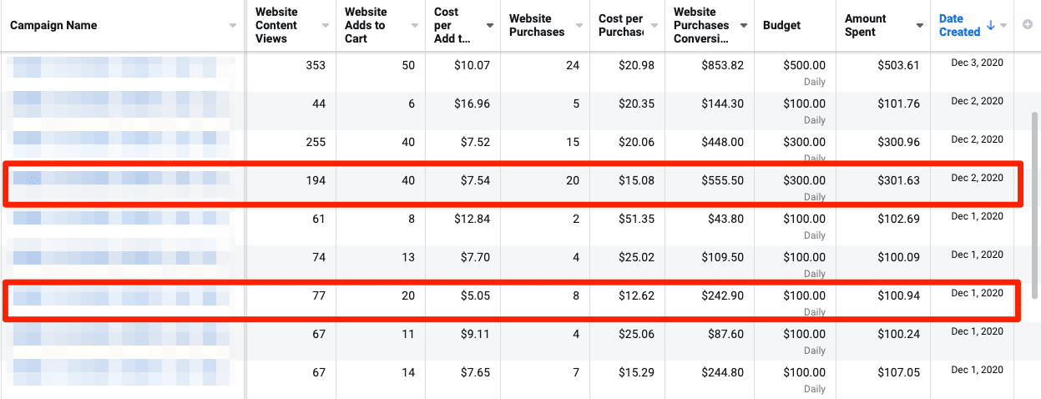Image resolution: width=1041 pixels, height=399 pixels.
Task: Click the blurred campaign name in first row
Action: pyautogui.click(x=121, y=66)
